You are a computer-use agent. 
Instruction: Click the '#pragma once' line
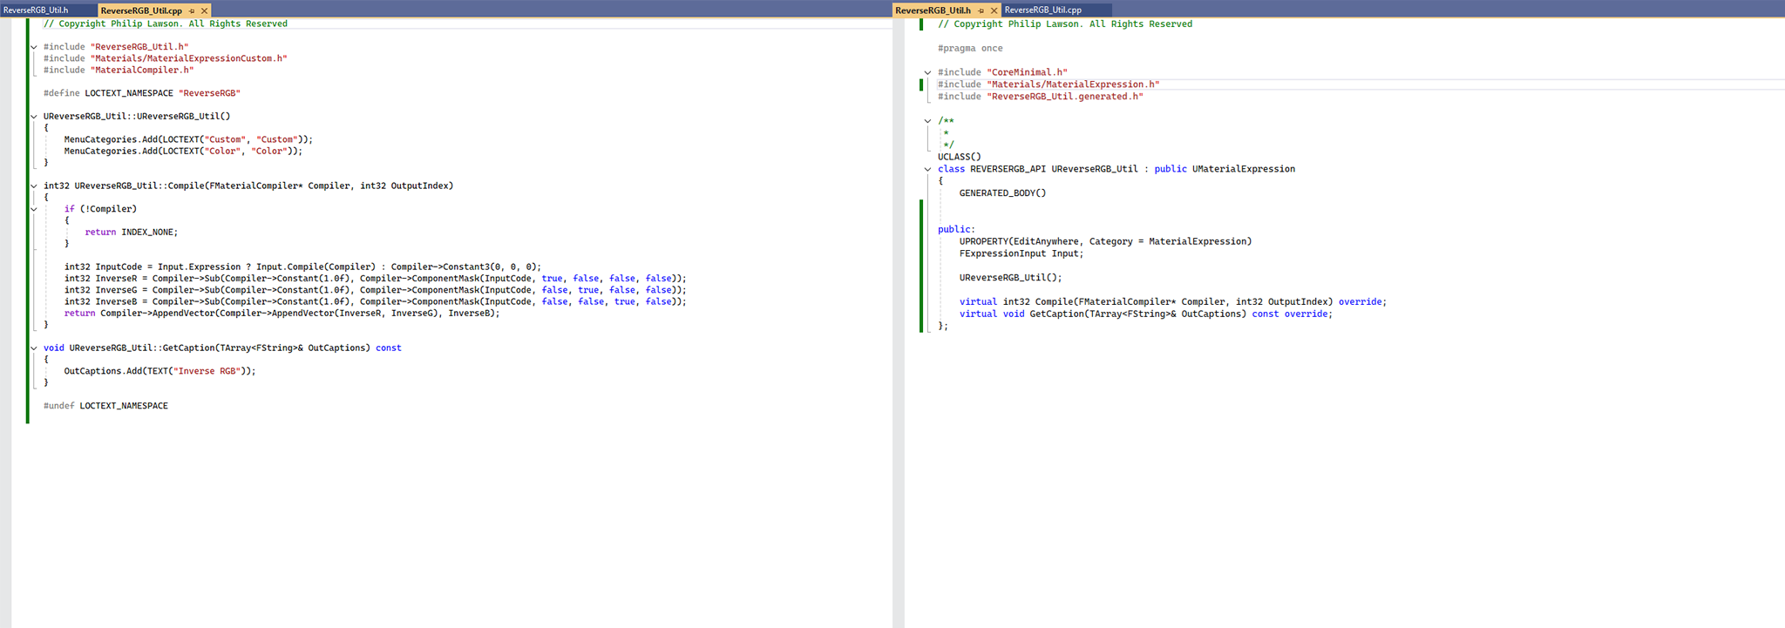coord(970,49)
